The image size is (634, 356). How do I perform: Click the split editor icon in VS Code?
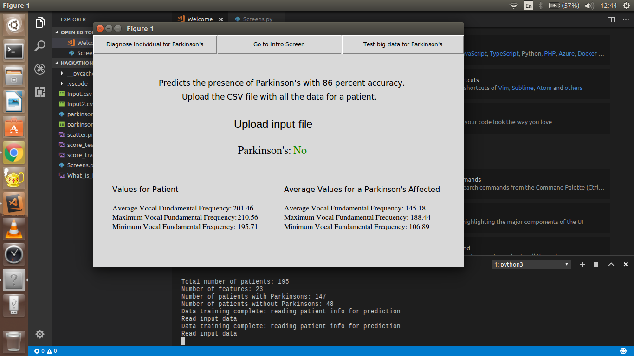pos(611,19)
